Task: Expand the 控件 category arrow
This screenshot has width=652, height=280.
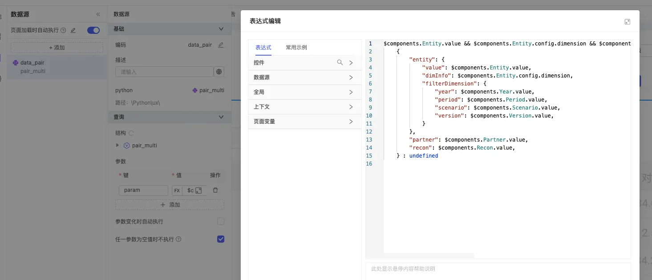Action: pos(351,63)
